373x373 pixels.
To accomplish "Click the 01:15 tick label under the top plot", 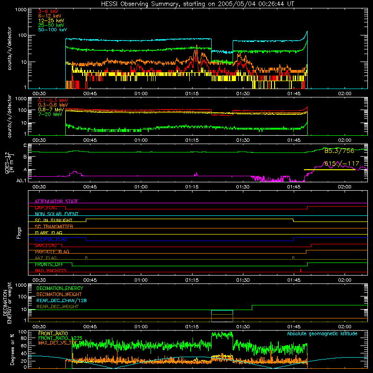I will (x=192, y=94).
